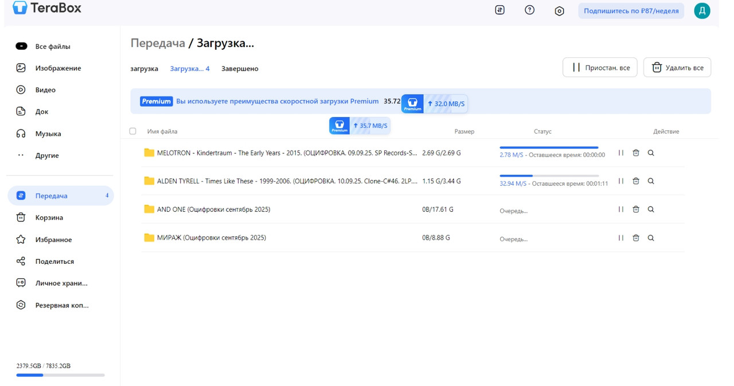Image resolution: width=734 pixels, height=386 pixels.
Task: Click the TeraBox logo
Action: tap(47, 8)
